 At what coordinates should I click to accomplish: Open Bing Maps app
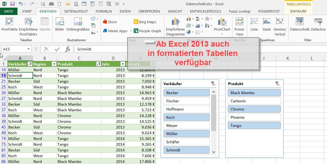click(x=145, y=22)
